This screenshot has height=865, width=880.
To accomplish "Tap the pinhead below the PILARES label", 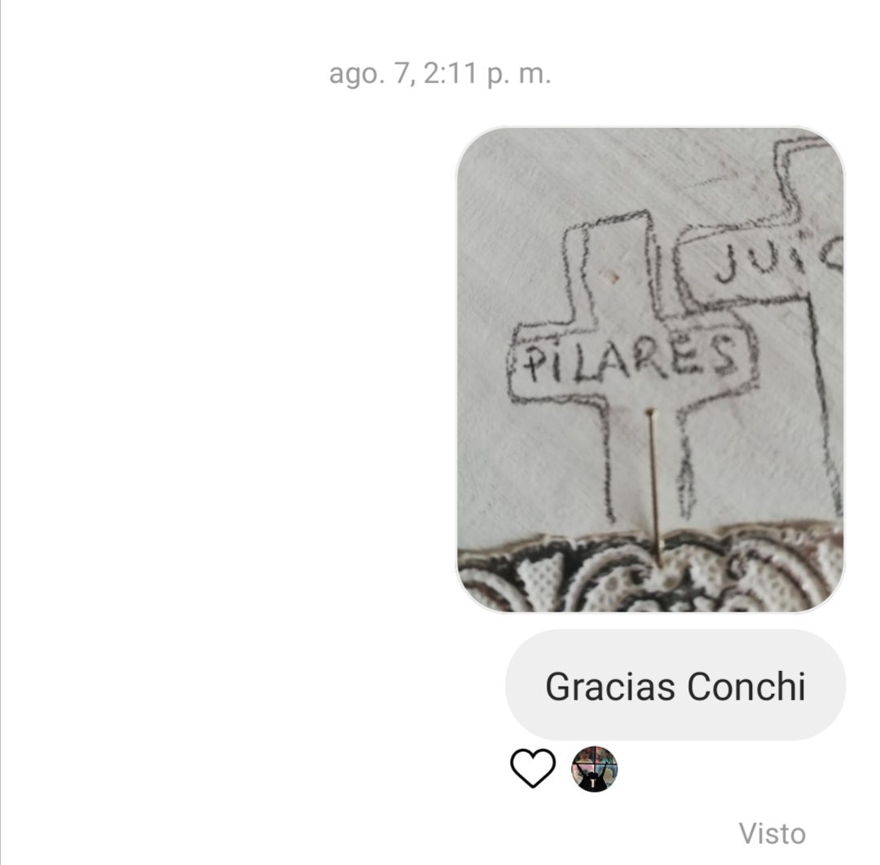I will tap(651, 413).
